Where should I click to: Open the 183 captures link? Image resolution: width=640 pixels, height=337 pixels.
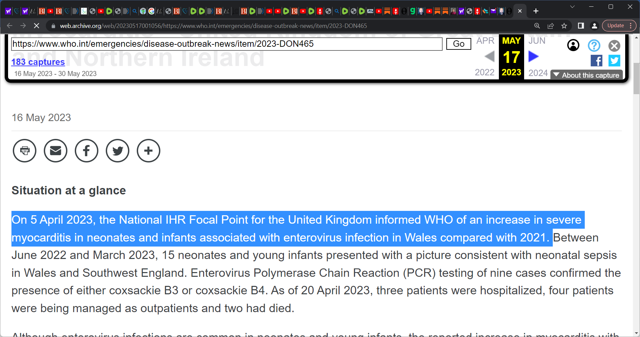tap(38, 62)
